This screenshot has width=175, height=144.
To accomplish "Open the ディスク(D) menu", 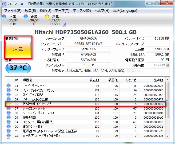I will [x=82, y=11].
